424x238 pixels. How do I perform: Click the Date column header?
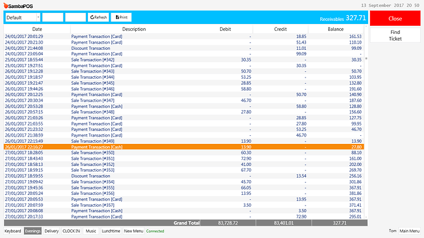click(37, 29)
